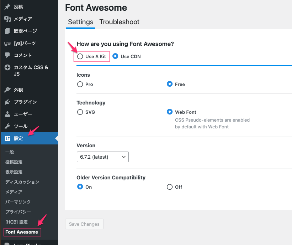Click the wrench icon beside ツール
This screenshot has height=245, width=292.
click(x=7, y=126)
